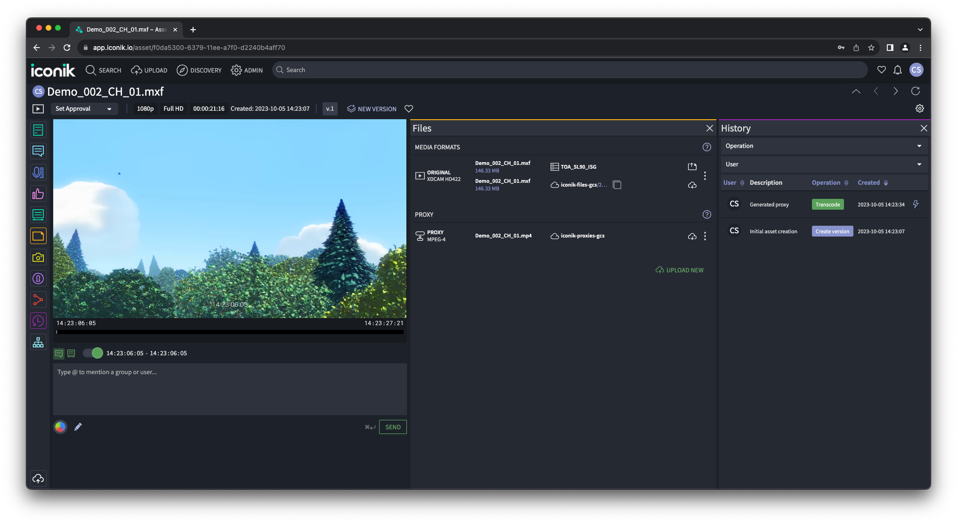Open the comments panel in the left sidebar
The width and height of the screenshot is (957, 524).
38,151
